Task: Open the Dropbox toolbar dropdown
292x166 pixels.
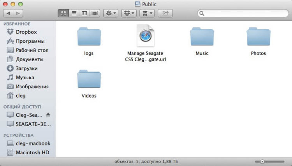Action: click(x=129, y=13)
